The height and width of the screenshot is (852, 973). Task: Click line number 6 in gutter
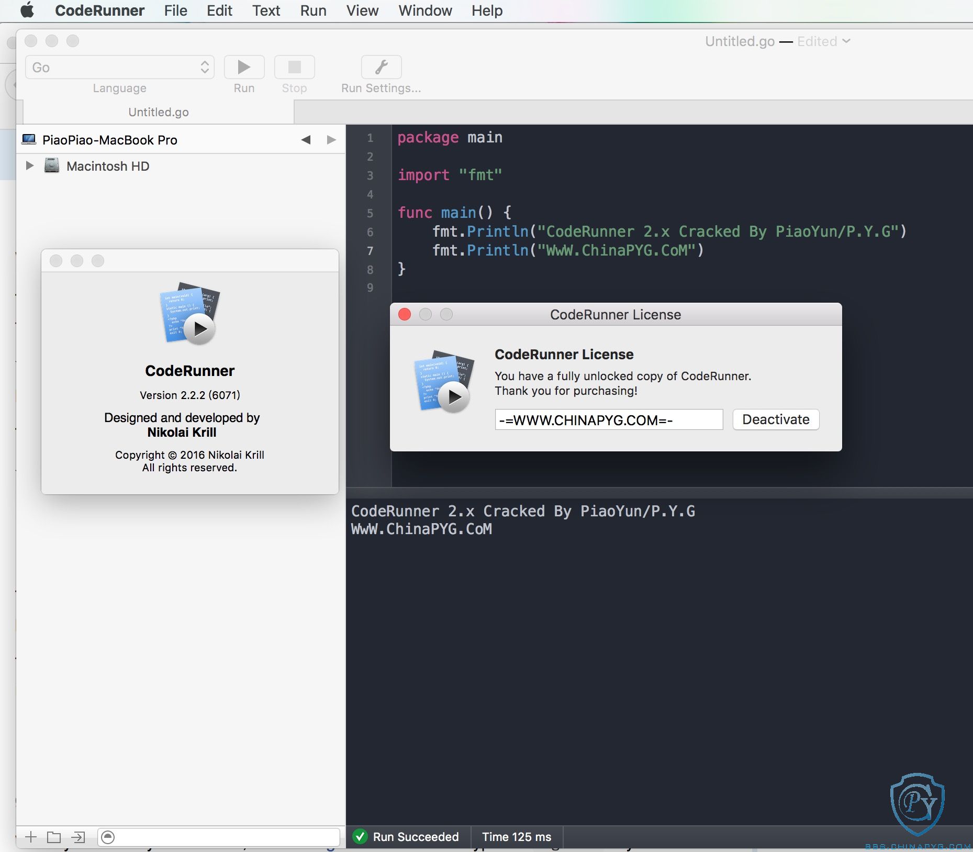pos(370,232)
